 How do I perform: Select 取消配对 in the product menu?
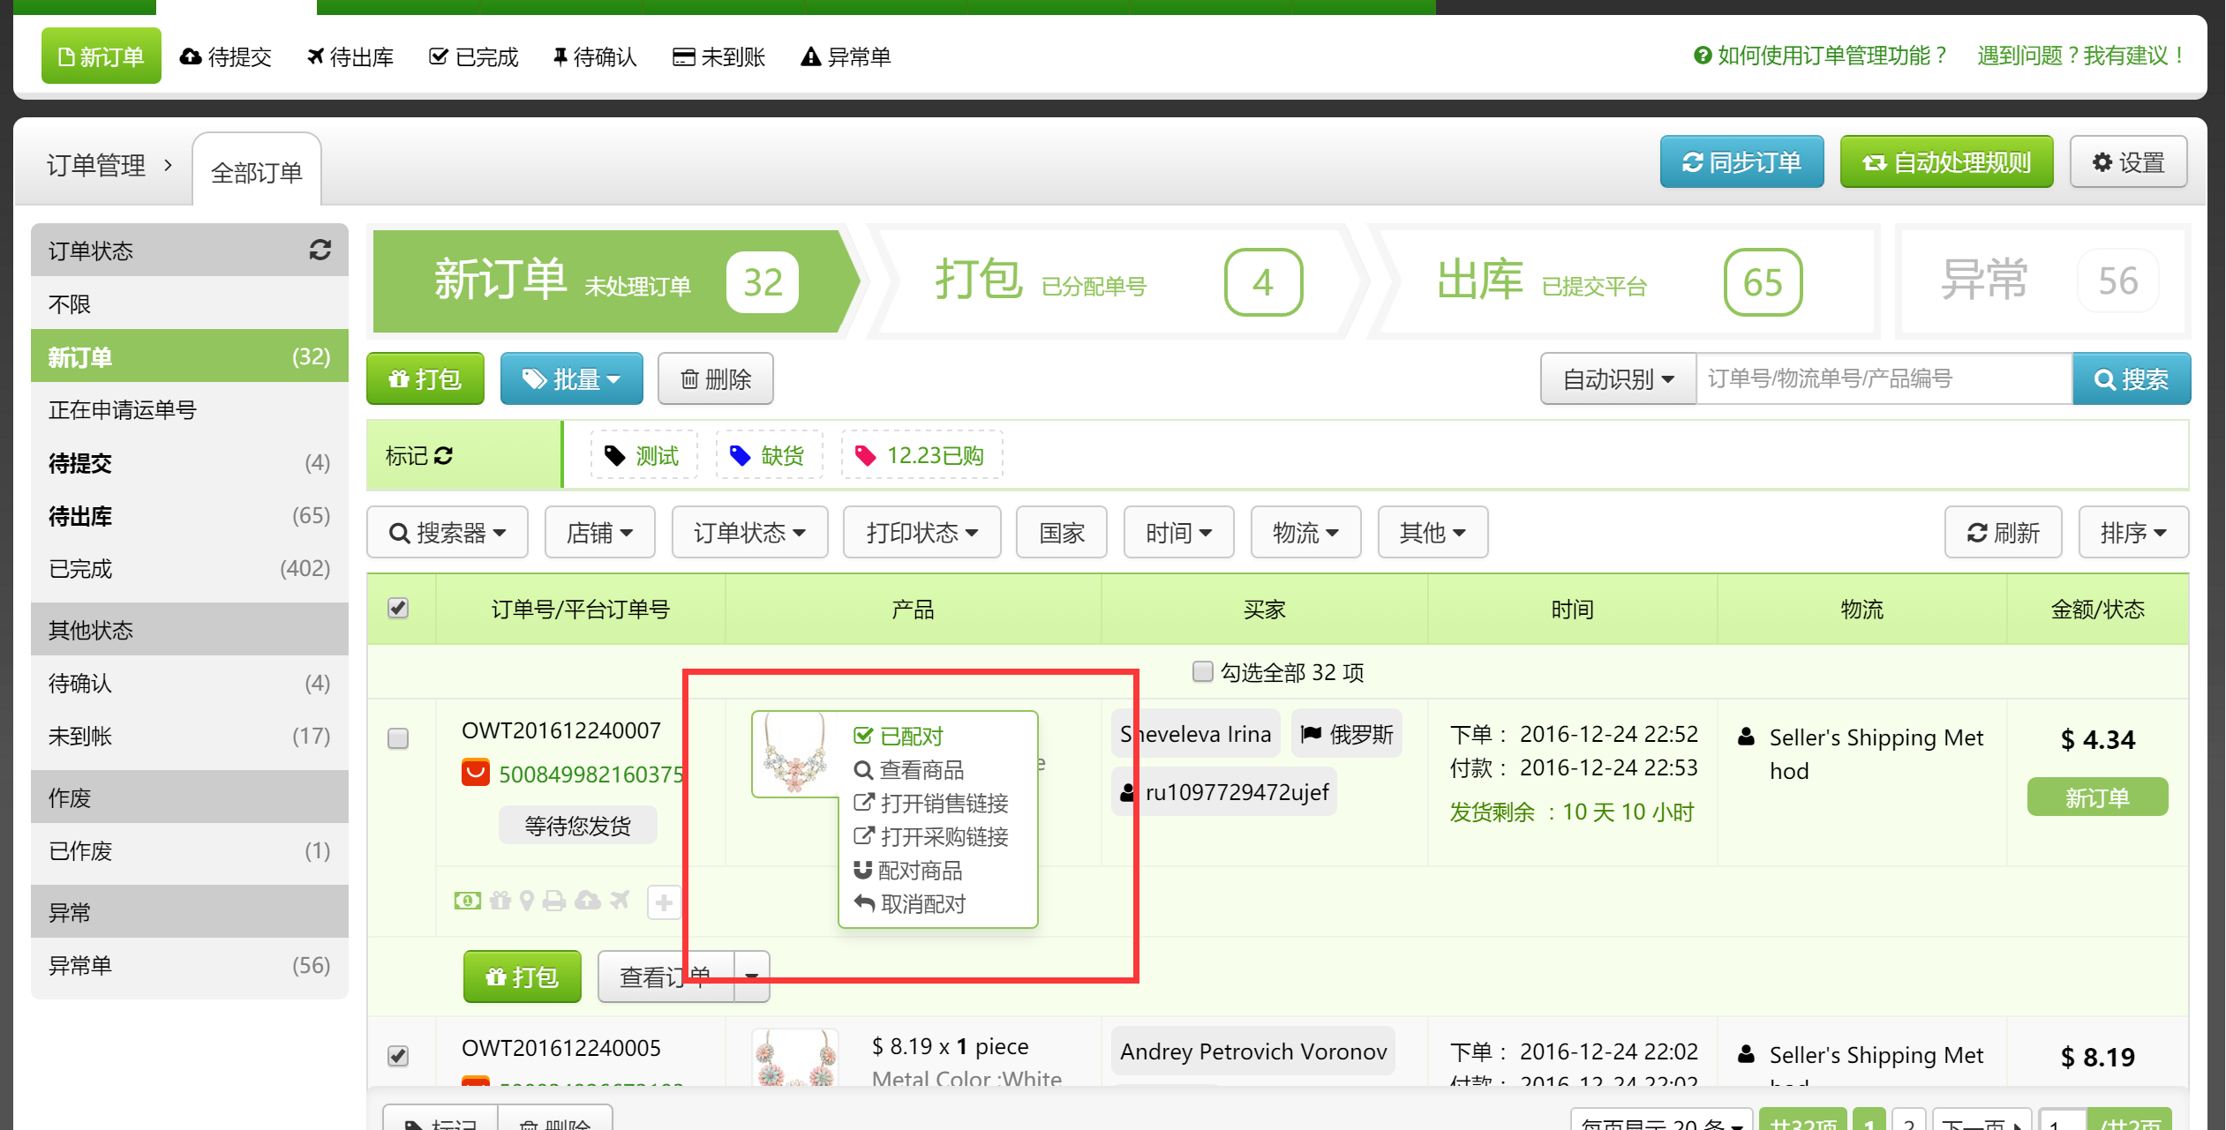922,904
